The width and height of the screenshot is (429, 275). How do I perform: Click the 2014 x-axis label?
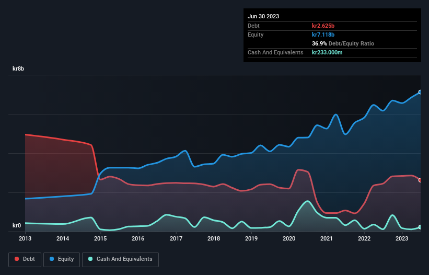point(63,238)
